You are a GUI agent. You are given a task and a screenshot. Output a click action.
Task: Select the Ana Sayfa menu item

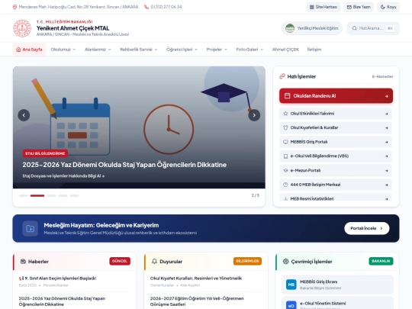click(29, 50)
